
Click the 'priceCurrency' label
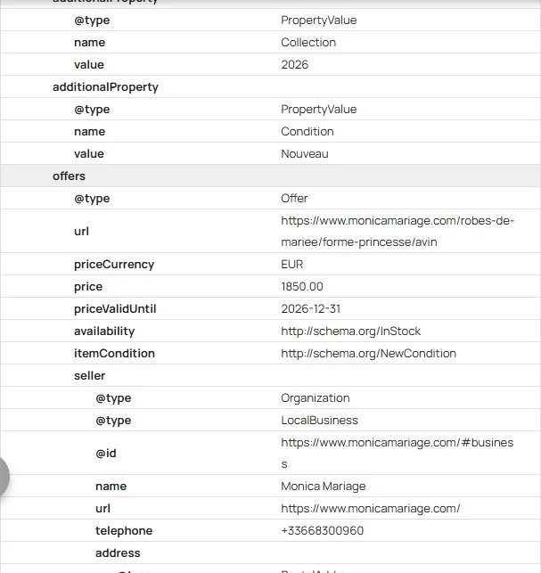[x=114, y=265]
